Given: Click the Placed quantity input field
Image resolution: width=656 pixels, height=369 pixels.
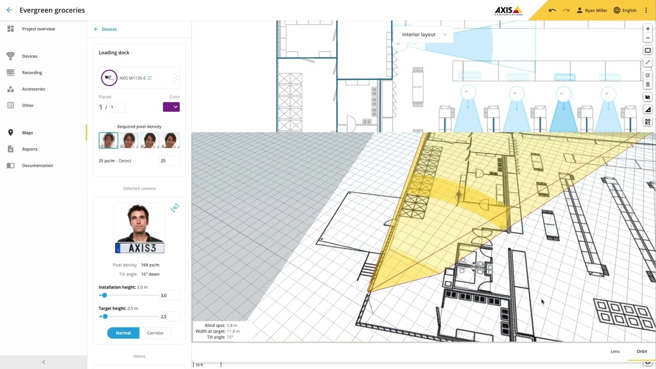Looking at the screenshot, I should [x=117, y=107].
